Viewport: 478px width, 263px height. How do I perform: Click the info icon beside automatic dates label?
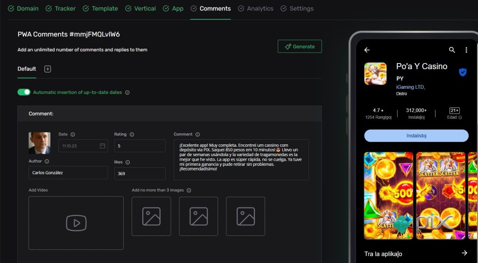pos(127,92)
